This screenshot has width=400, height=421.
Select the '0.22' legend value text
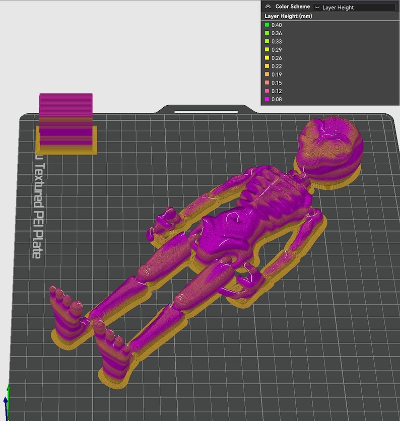277,66
